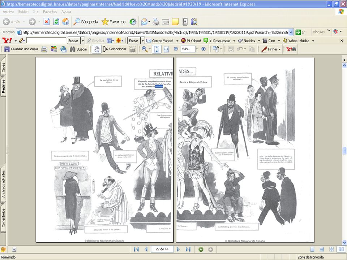
Task: Open the Favoritos panel
Action: pos(113,22)
